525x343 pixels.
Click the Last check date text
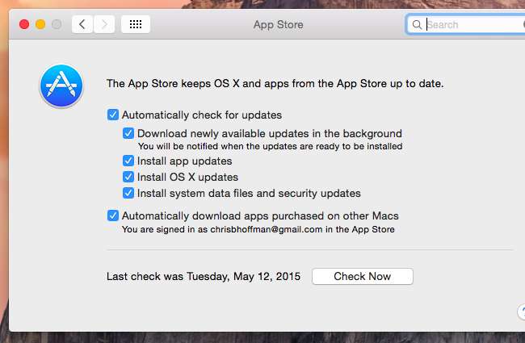click(x=204, y=277)
